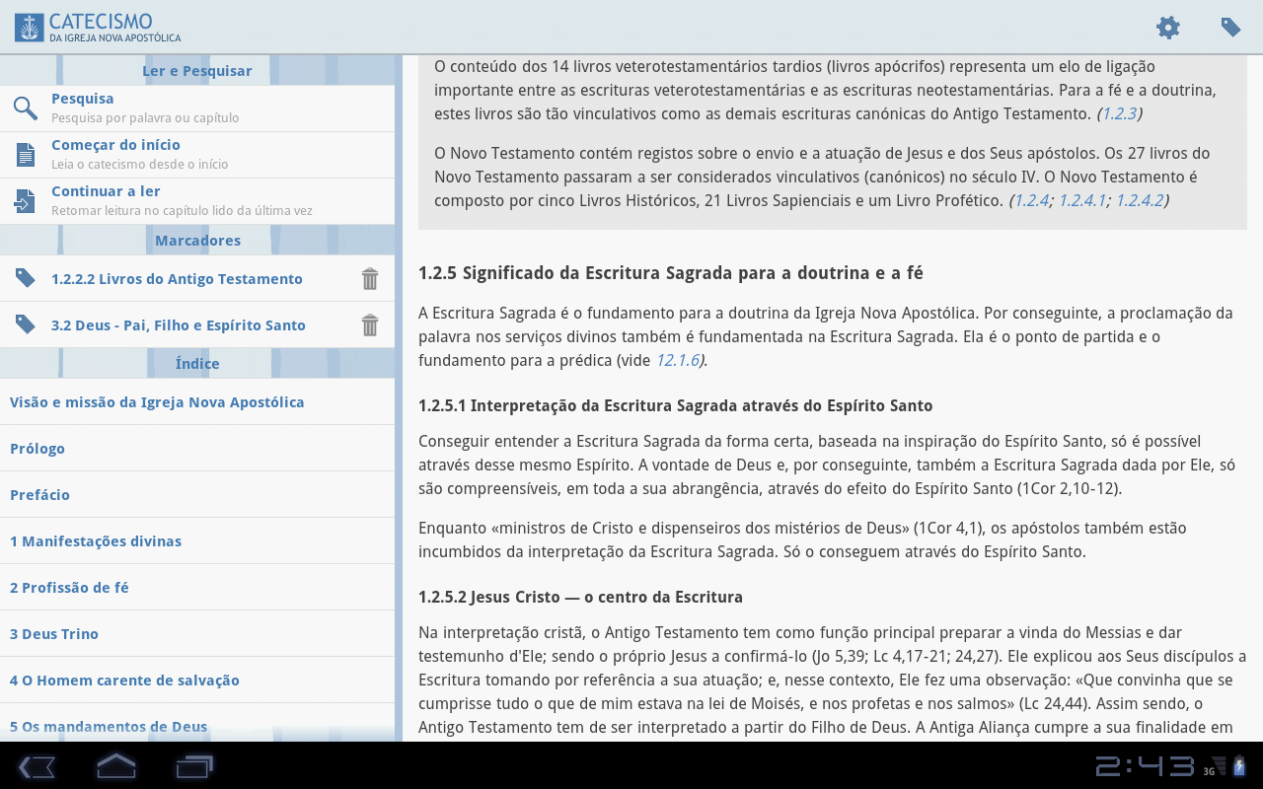Image resolution: width=1263 pixels, height=789 pixels.
Task: Tap the 3G signal indicator
Action: (x=1215, y=767)
